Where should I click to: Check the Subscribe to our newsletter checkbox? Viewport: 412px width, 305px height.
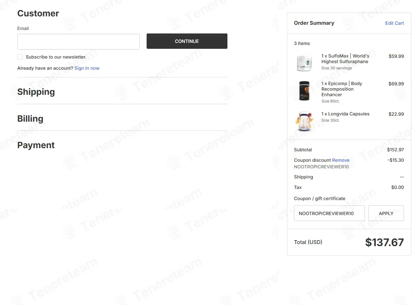click(x=20, y=57)
